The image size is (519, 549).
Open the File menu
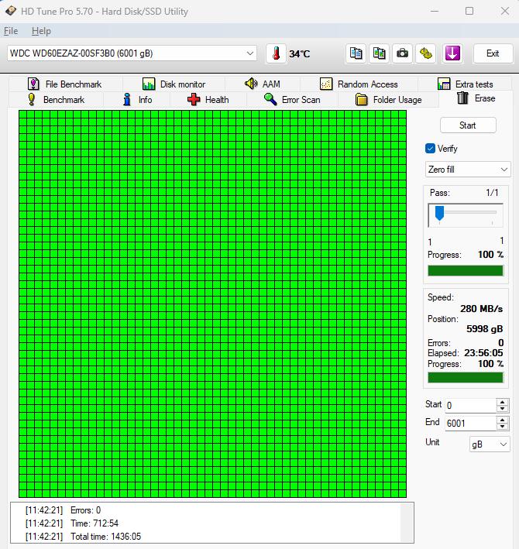tap(11, 31)
